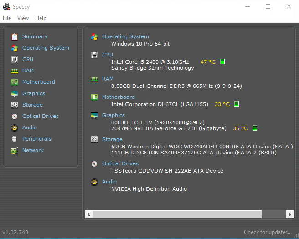Show Storage details from sidebar
Image resolution: width=299 pixels, height=239 pixels.
tap(32, 105)
